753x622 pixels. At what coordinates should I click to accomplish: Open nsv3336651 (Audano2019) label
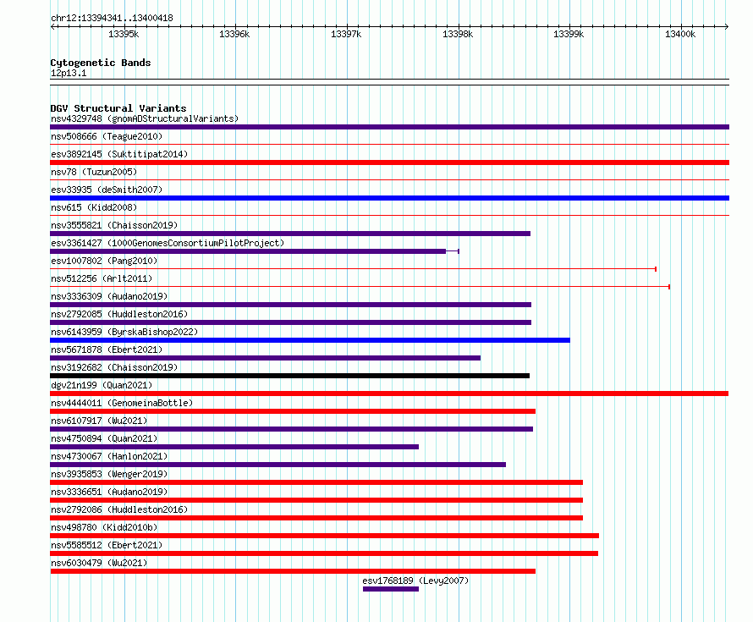(109, 492)
